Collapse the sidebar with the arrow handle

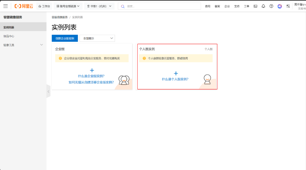[x=48, y=91]
